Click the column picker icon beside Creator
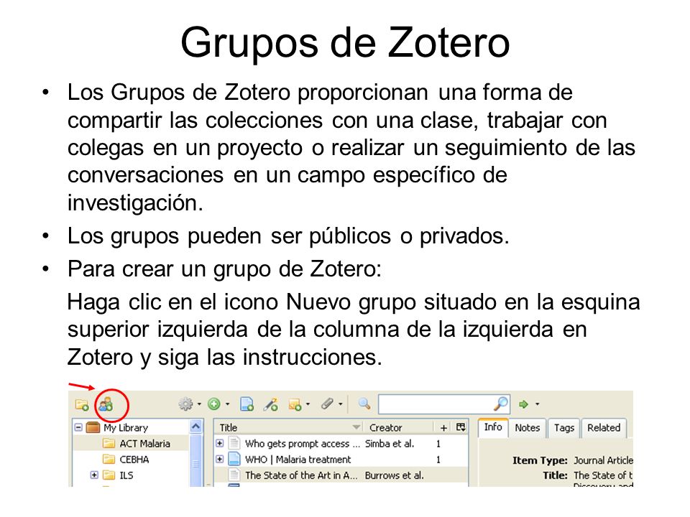690x517 pixels. coord(461,427)
